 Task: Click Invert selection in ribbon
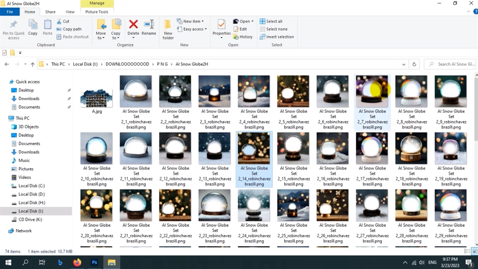277,37
